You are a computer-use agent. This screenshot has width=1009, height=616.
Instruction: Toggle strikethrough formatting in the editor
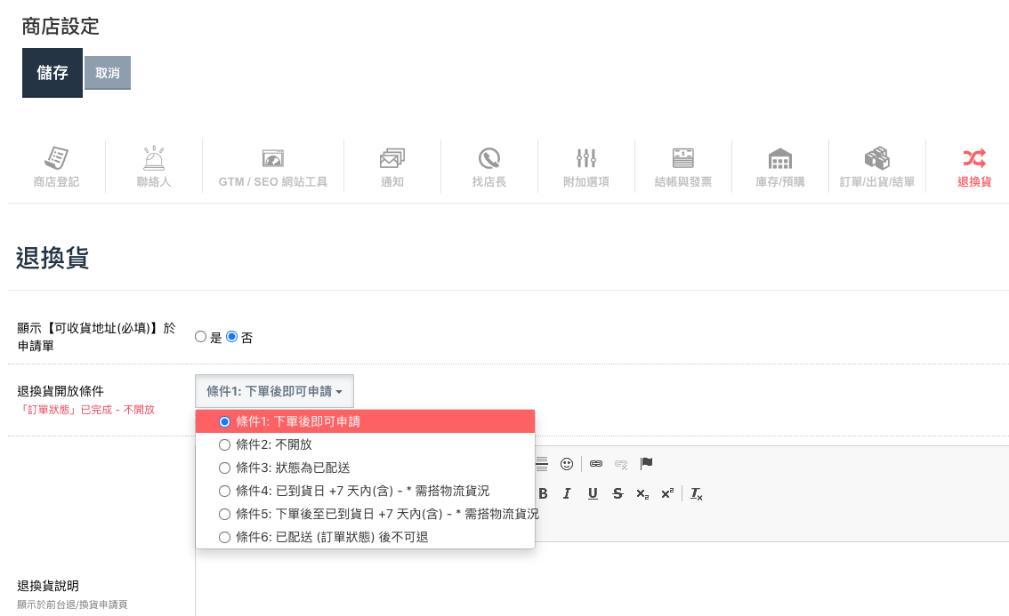pyautogui.click(x=618, y=493)
